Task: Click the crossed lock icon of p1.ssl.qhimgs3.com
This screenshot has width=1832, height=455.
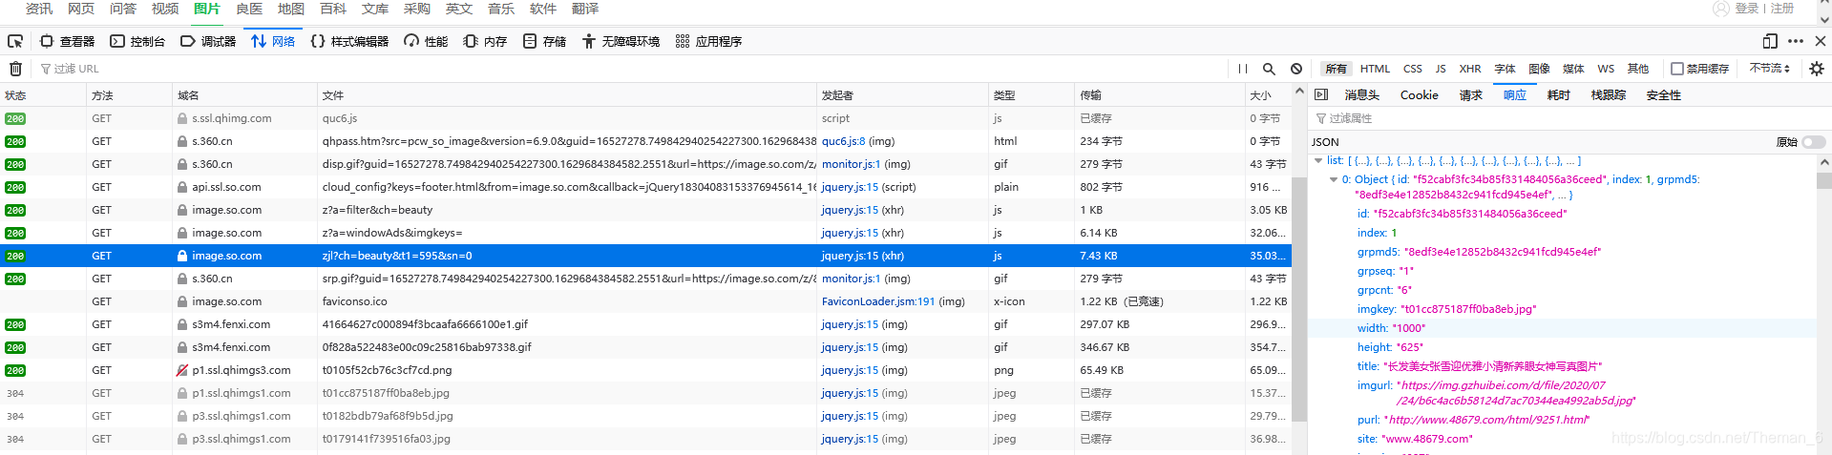Action: coord(181,370)
